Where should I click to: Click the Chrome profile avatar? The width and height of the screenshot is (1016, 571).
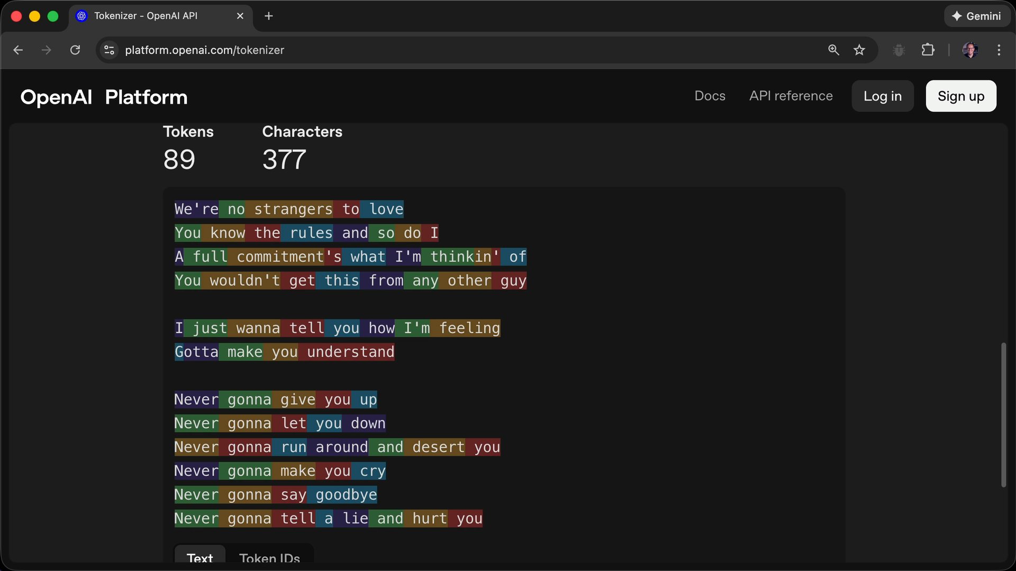[x=970, y=50]
